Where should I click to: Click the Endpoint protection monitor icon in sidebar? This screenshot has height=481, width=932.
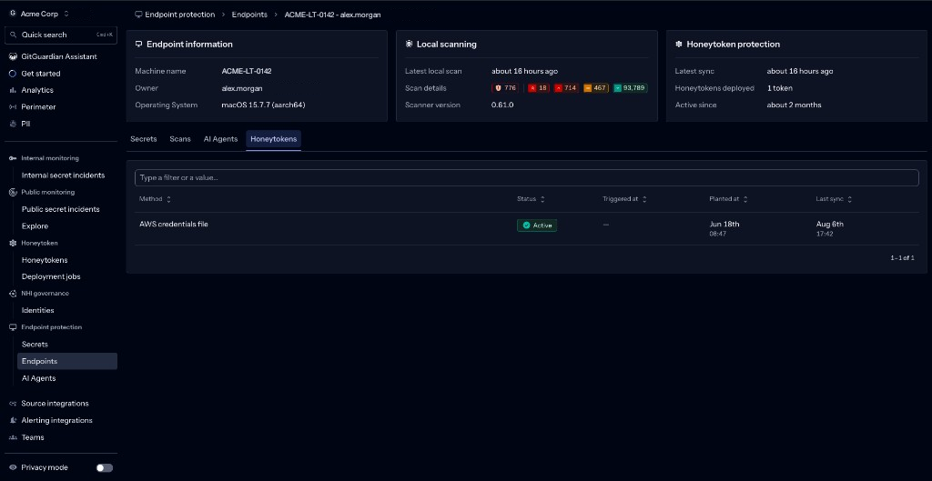point(13,327)
